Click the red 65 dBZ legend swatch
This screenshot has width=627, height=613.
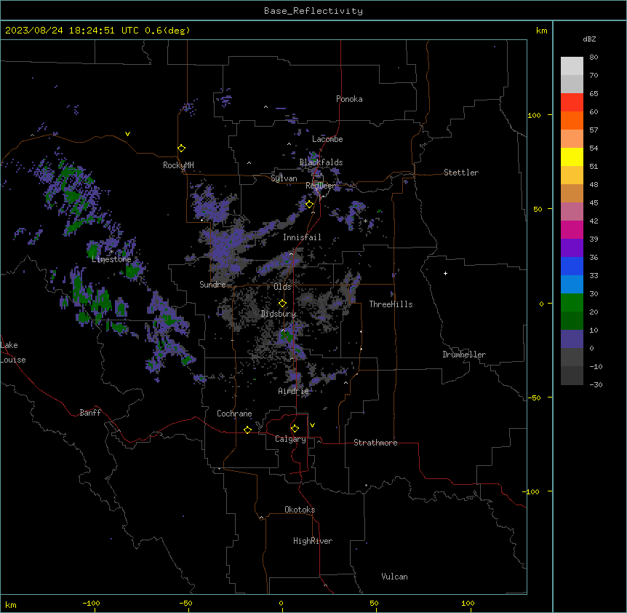[x=572, y=102]
